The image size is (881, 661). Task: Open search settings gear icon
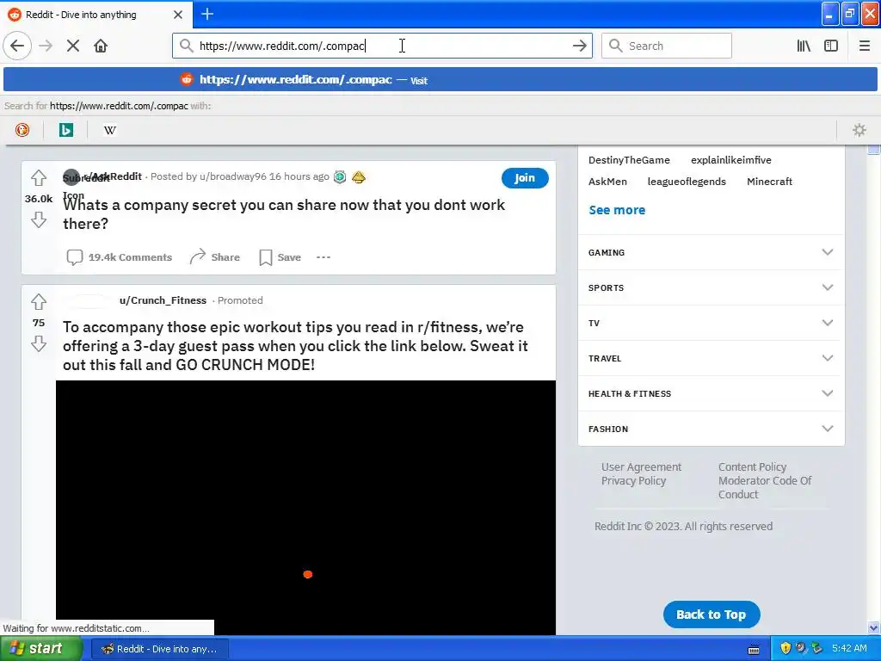[x=859, y=131]
